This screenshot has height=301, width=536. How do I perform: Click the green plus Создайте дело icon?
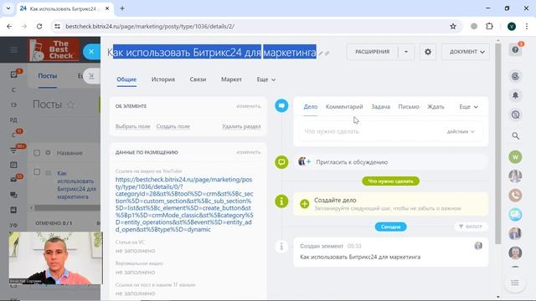point(304,204)
